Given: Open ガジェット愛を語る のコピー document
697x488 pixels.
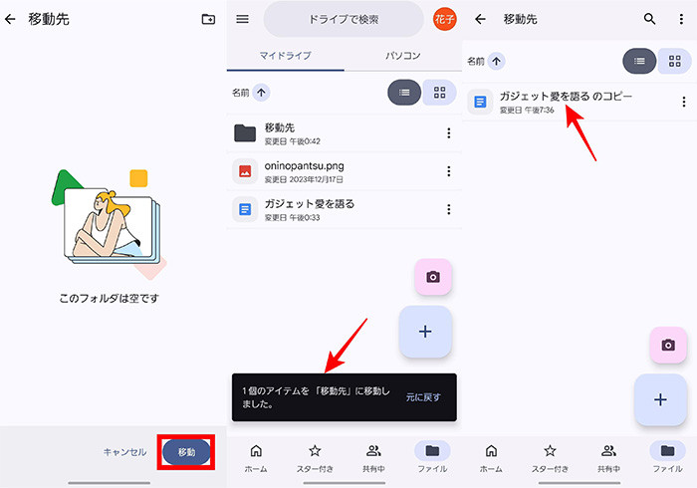Looking at the screenshot, I should point(580,103).
